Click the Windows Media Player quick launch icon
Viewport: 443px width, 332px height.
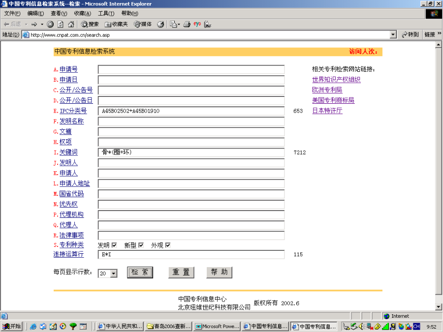click(x=63, y=327)
